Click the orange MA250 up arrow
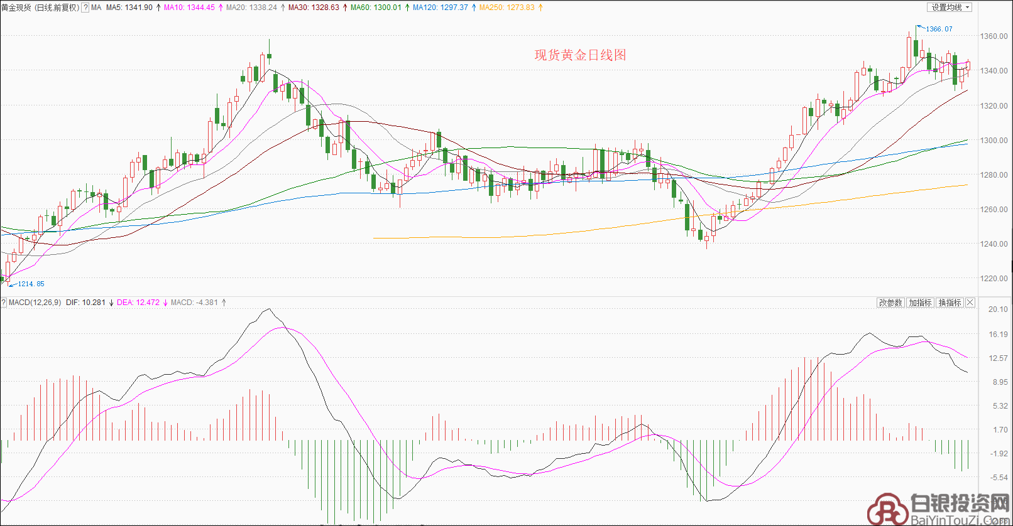Viewport: 1013px width, 526px height. click(x=540, y=8)
